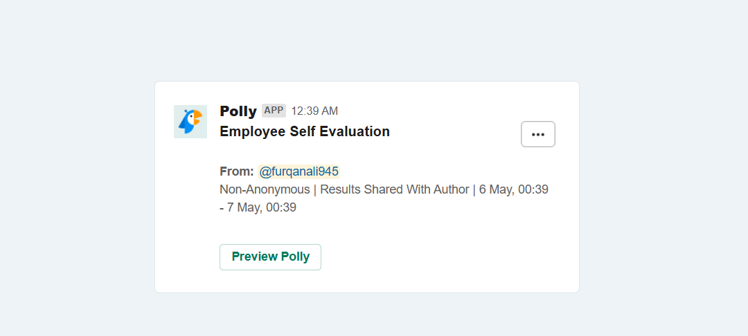Click the blank background below the card
The image size is (748, 336).
pyautogui.click(x=367, y=315)
